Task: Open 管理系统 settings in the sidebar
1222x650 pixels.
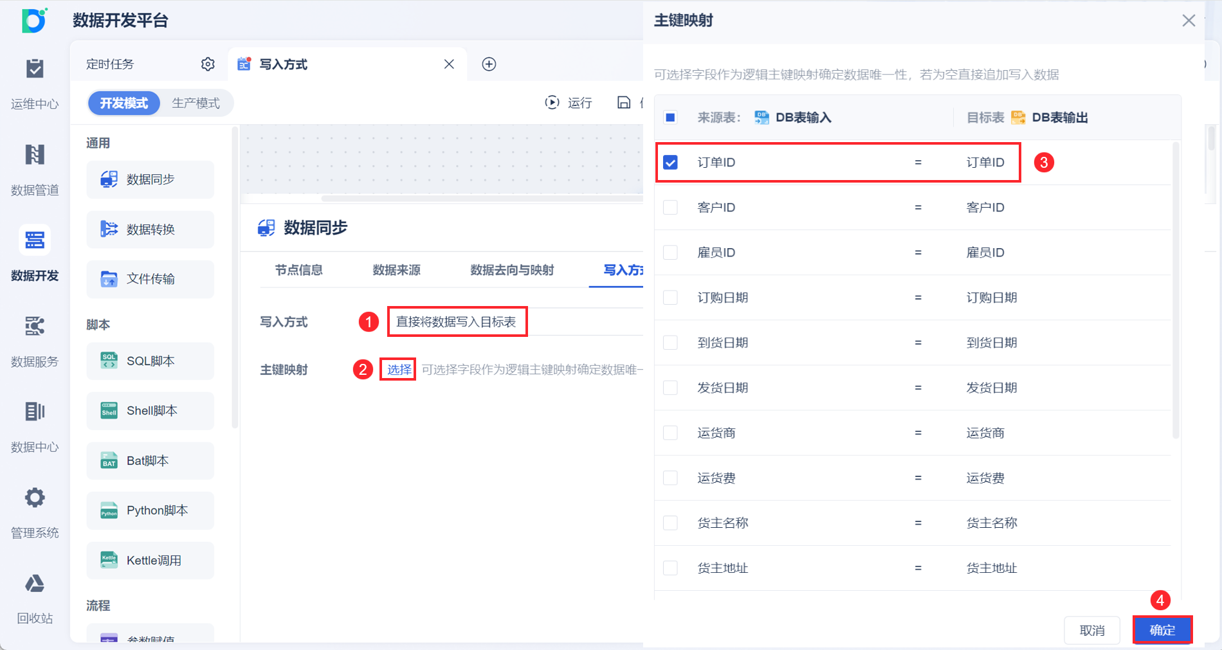Action: 35,512
